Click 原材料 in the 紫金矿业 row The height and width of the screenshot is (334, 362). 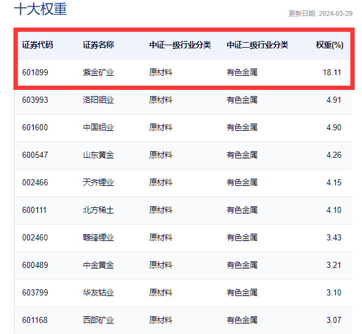tap(160, 72)
